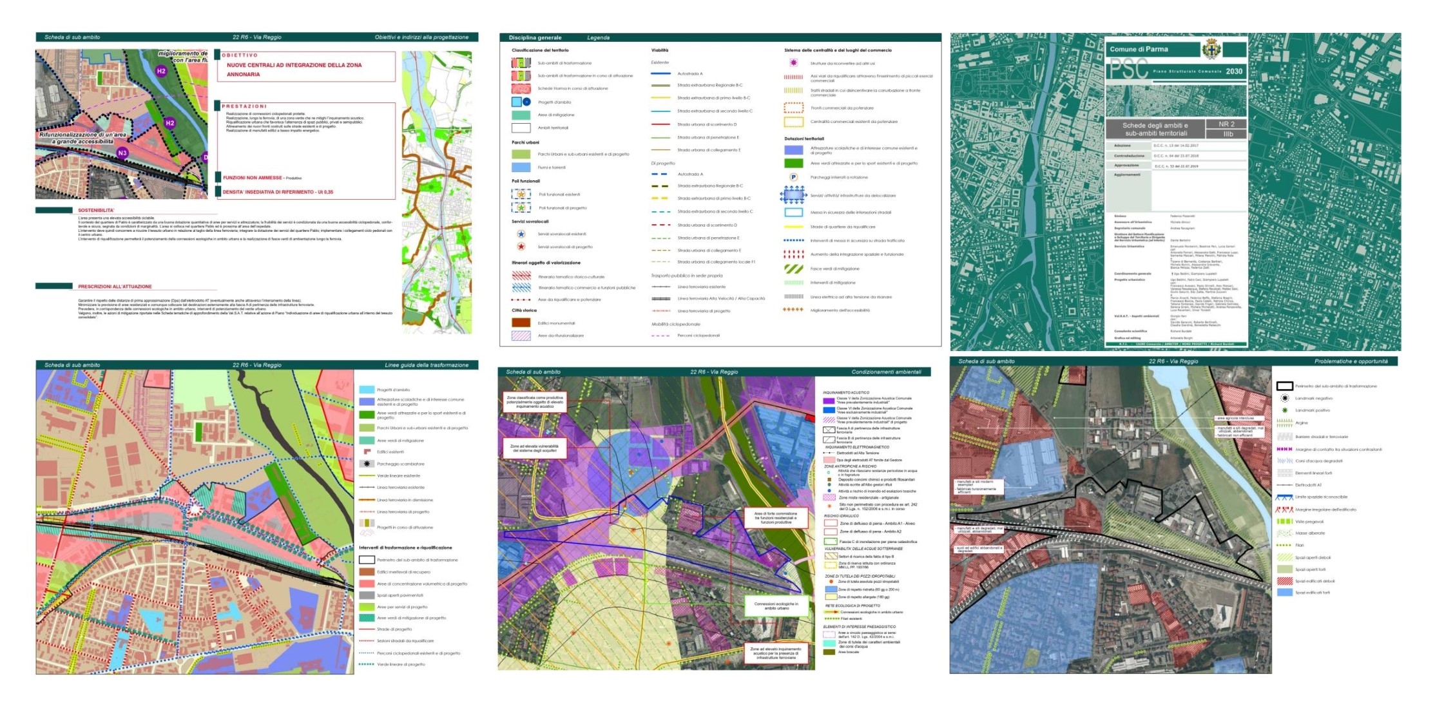
Task: Click the Fiumi e torrenti blue swatch
Action: 521,167
